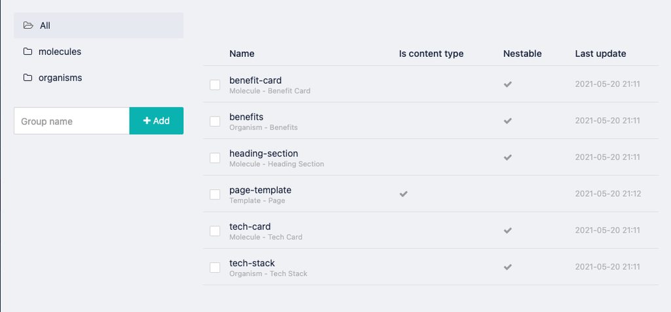Toggle the heading-section checkbox

point(215,158)
